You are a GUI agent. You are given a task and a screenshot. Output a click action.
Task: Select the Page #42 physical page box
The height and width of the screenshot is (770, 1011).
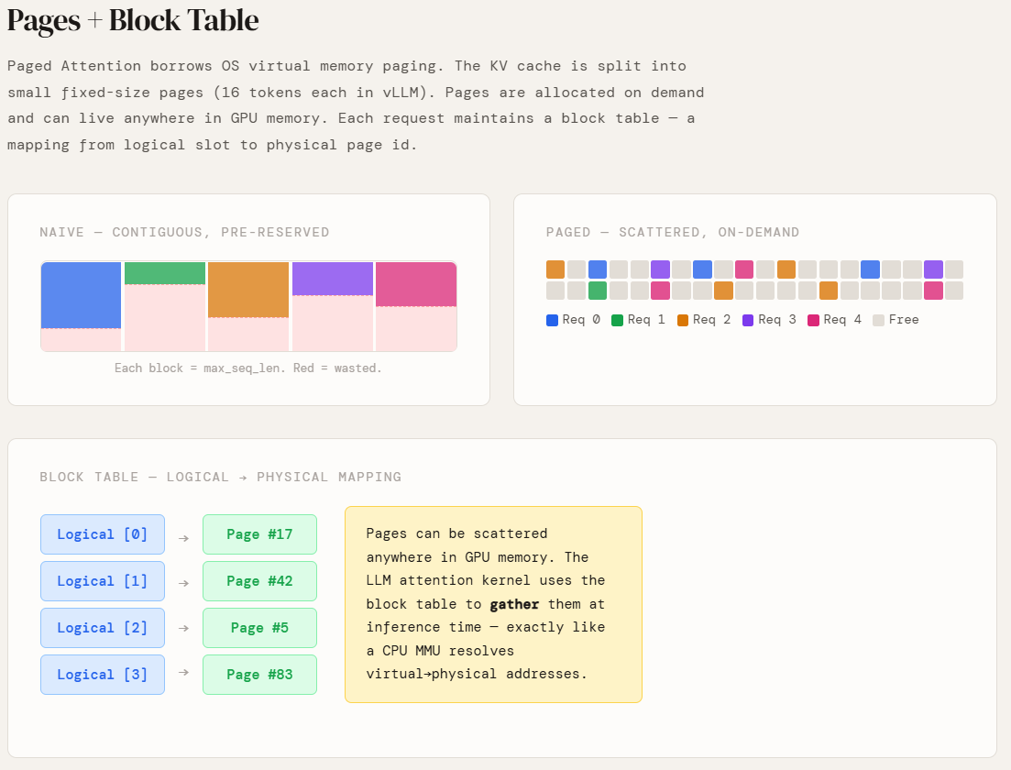(259, 581)
